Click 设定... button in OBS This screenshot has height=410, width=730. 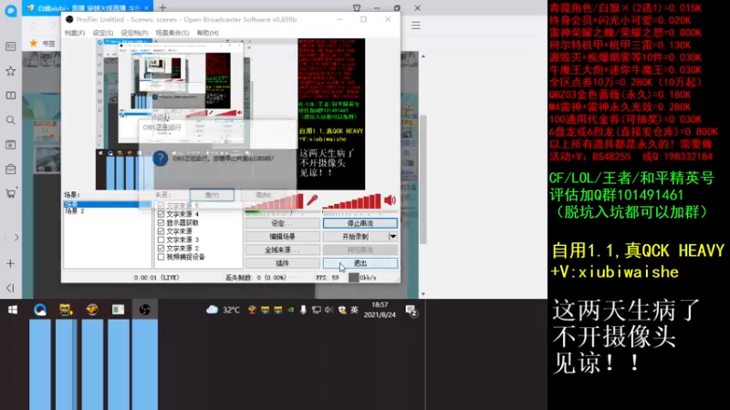[x=282, y=223]
